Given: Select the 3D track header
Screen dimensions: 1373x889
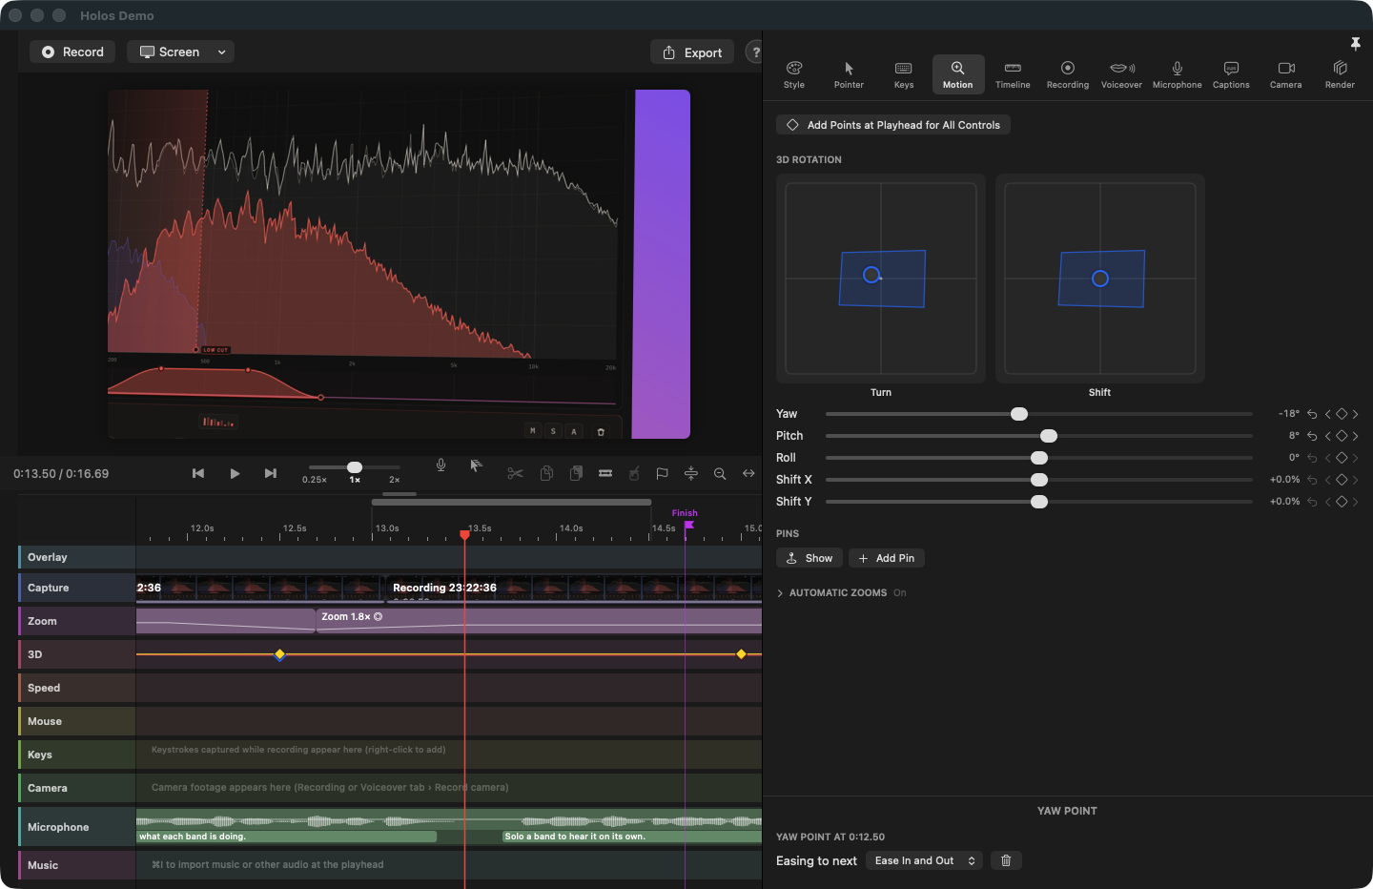Looking at the screenshot, I should [x=76, y=654].
